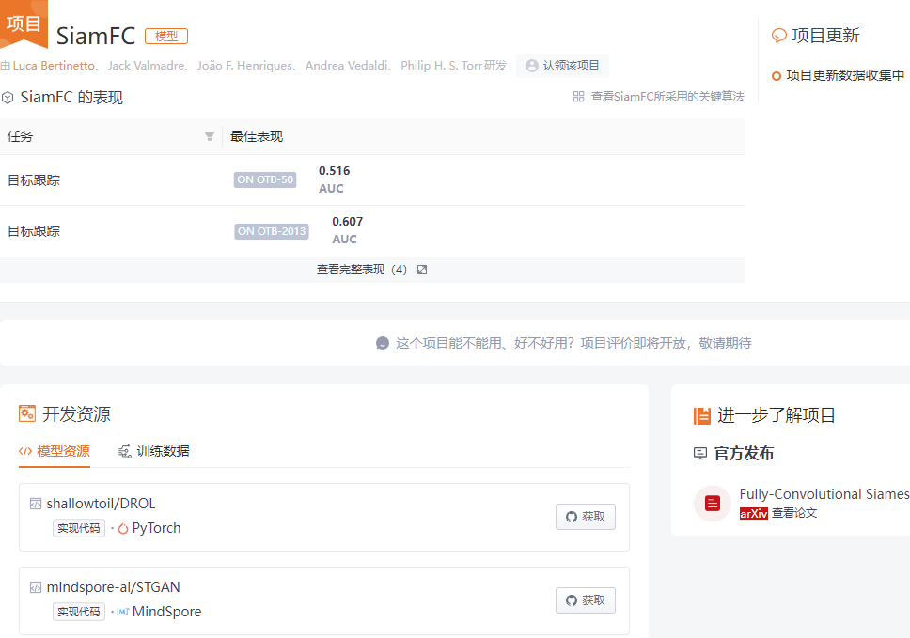Click 获取 button for mindspore-ai/STGAN
This screenshot has width=910, height=638.
(x=586, y=600)
